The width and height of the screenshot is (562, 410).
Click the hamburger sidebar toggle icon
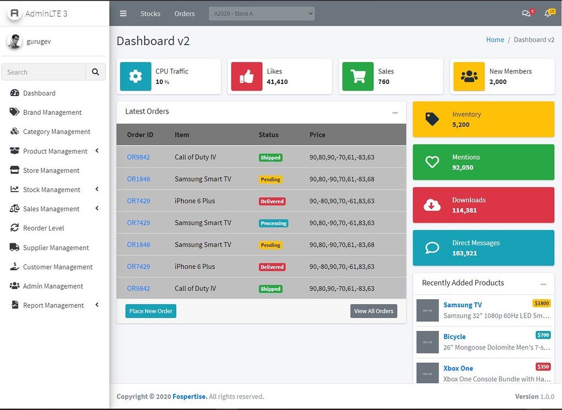click(123, 14)
